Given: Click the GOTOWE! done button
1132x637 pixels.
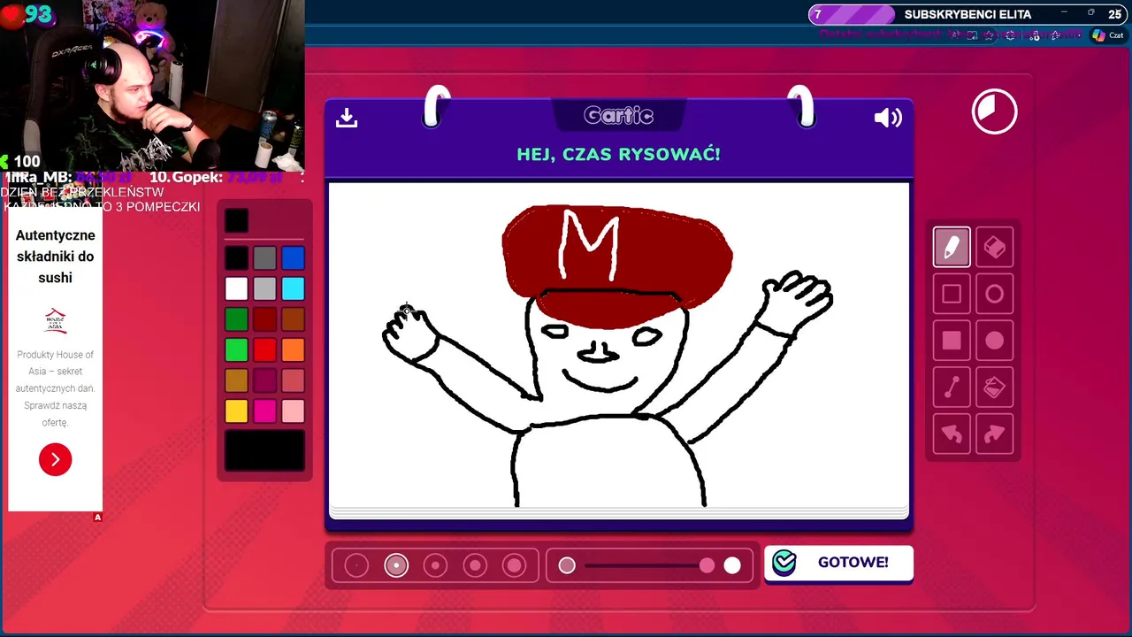Looking at the screenshot, I should click(838, 563).
